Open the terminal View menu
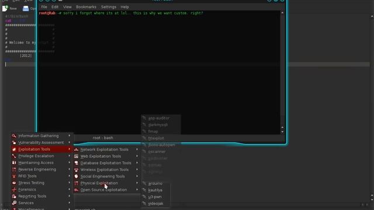Image resolution: width=374 pixels, height=210 pixels. point(67,7)
